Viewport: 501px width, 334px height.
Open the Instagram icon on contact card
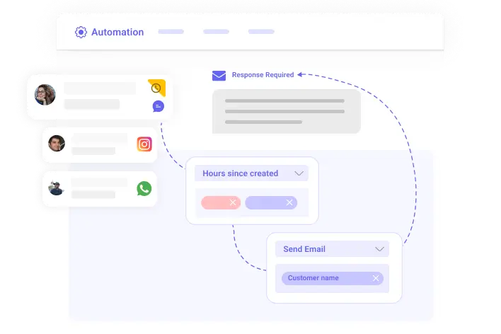click(144, 144)
